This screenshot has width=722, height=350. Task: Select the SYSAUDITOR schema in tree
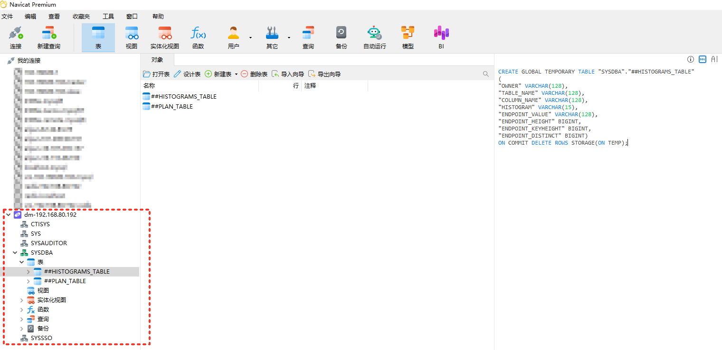point(48,243)
